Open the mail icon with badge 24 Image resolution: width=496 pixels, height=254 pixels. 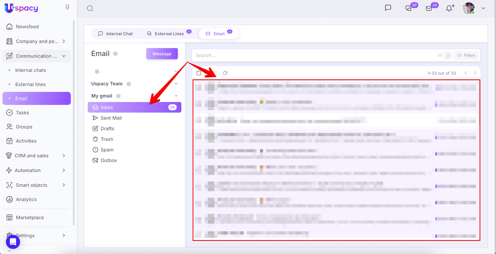tap(429, 8)
